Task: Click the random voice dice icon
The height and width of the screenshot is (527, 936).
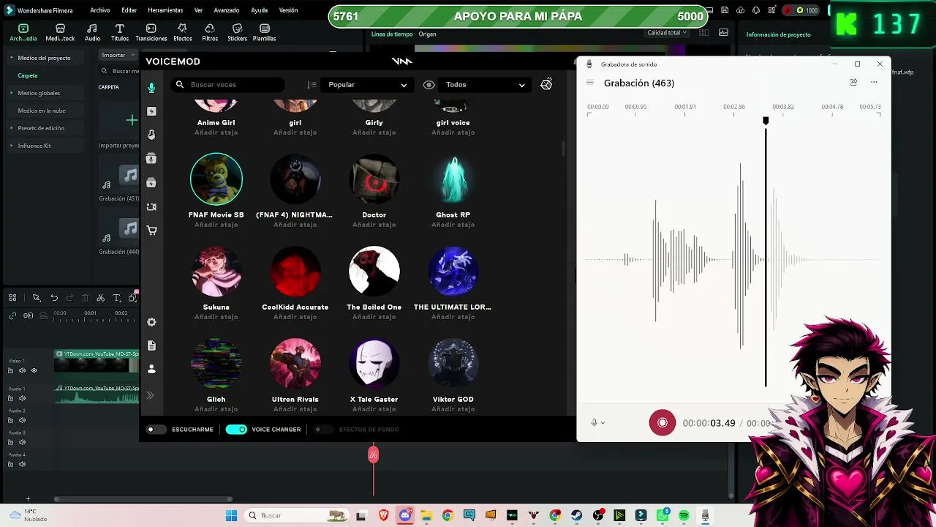Action: [x=546, y=84]
